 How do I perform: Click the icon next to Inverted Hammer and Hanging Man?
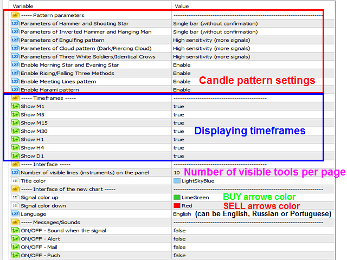(x=15, y=32)
